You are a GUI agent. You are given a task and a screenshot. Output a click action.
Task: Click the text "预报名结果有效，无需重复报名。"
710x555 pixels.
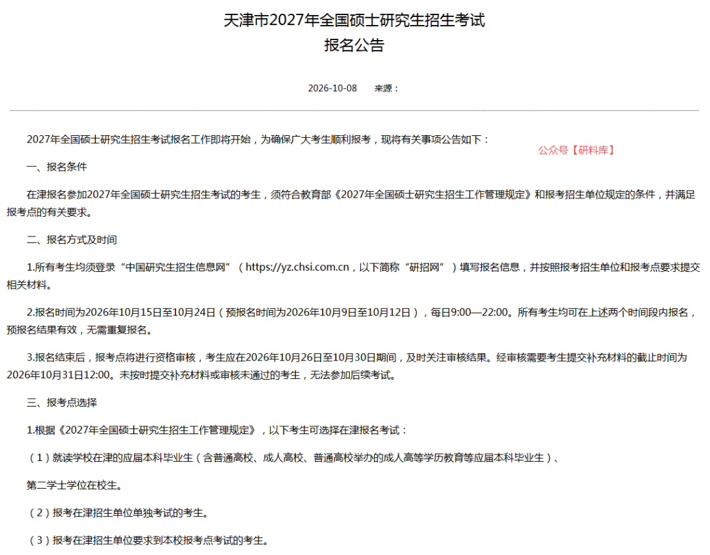tap(82, 330)
